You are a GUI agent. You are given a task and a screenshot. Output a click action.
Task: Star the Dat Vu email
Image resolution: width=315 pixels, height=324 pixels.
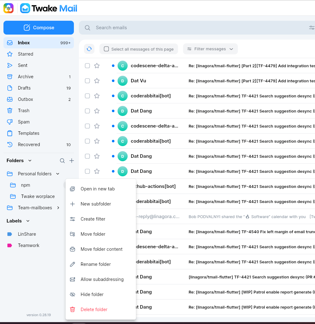coord(97,81)
